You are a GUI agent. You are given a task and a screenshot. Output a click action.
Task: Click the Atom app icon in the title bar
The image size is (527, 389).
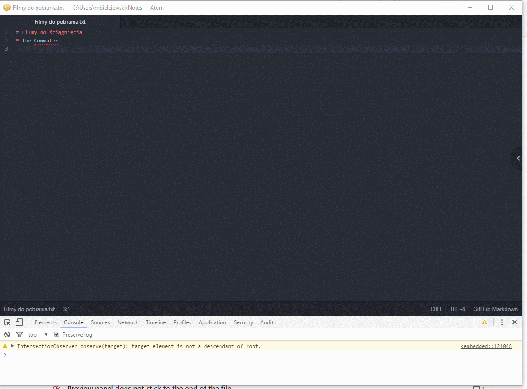click(7, 7)
